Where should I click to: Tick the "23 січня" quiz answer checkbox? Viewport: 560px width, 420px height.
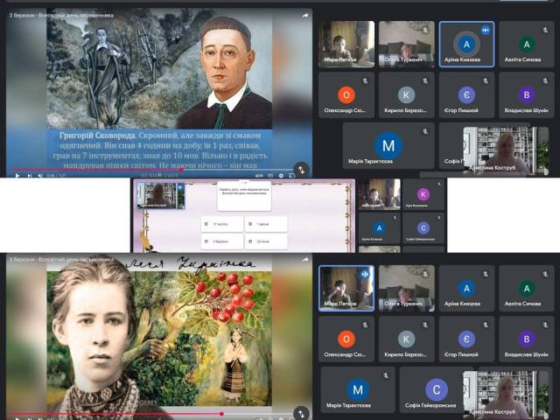click(250, 241)
